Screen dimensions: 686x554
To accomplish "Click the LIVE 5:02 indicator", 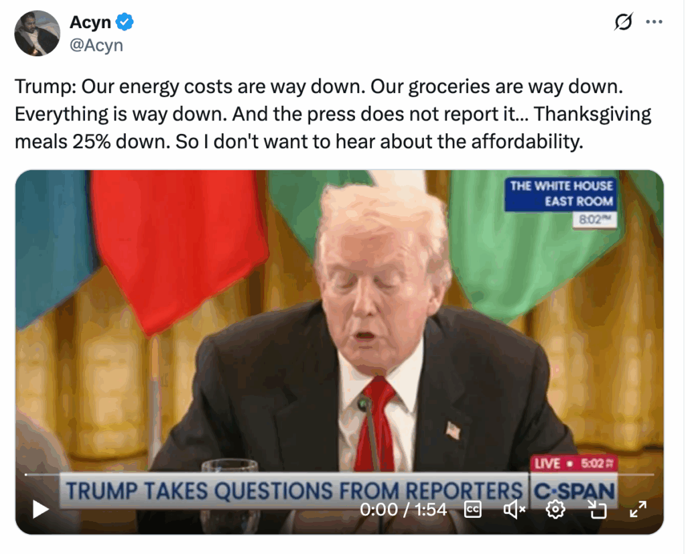I will [x=573, y=464].
